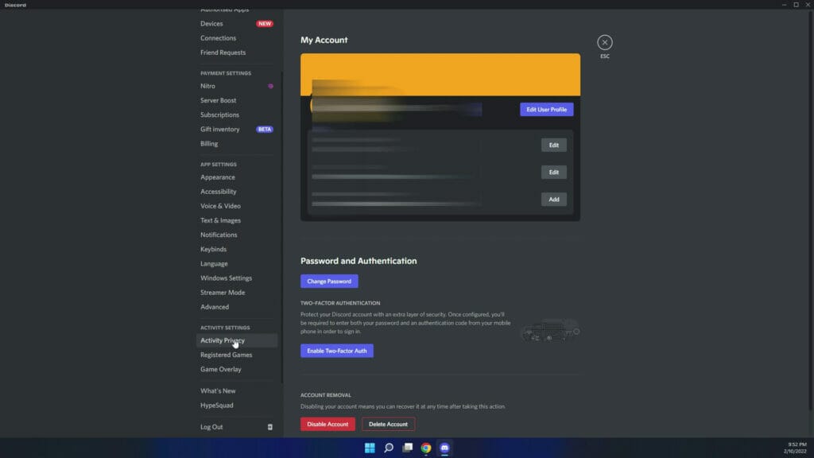Click Disable Account
Viewport: 814px width, 458px height.
pos(328,424)
